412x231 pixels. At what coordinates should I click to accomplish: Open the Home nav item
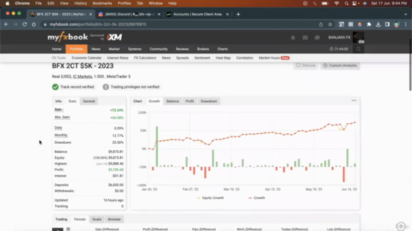pos(57,49)
